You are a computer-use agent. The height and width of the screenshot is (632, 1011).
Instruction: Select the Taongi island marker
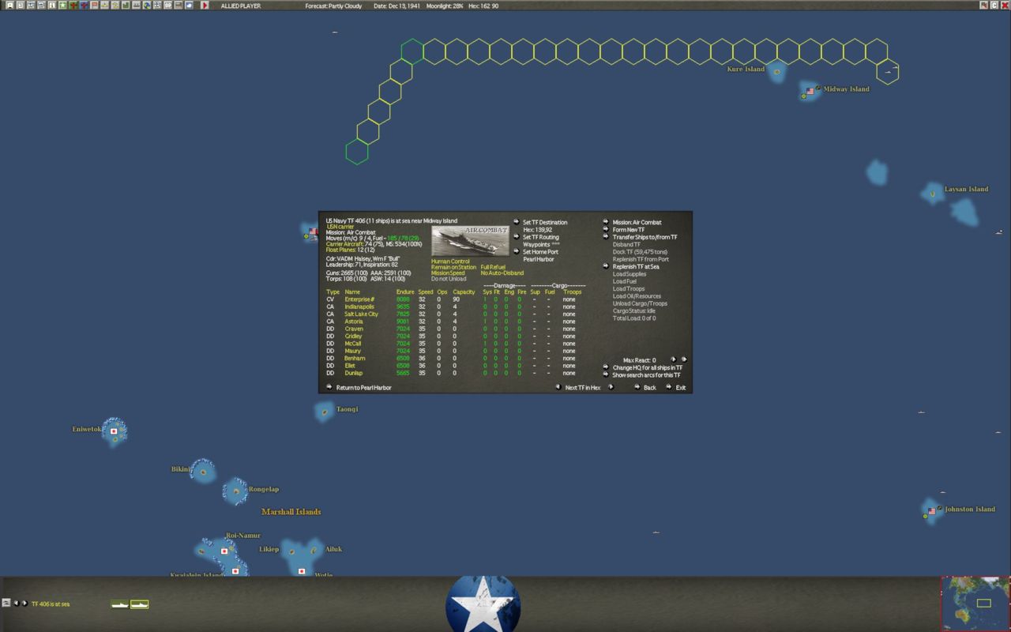(325, 411)
